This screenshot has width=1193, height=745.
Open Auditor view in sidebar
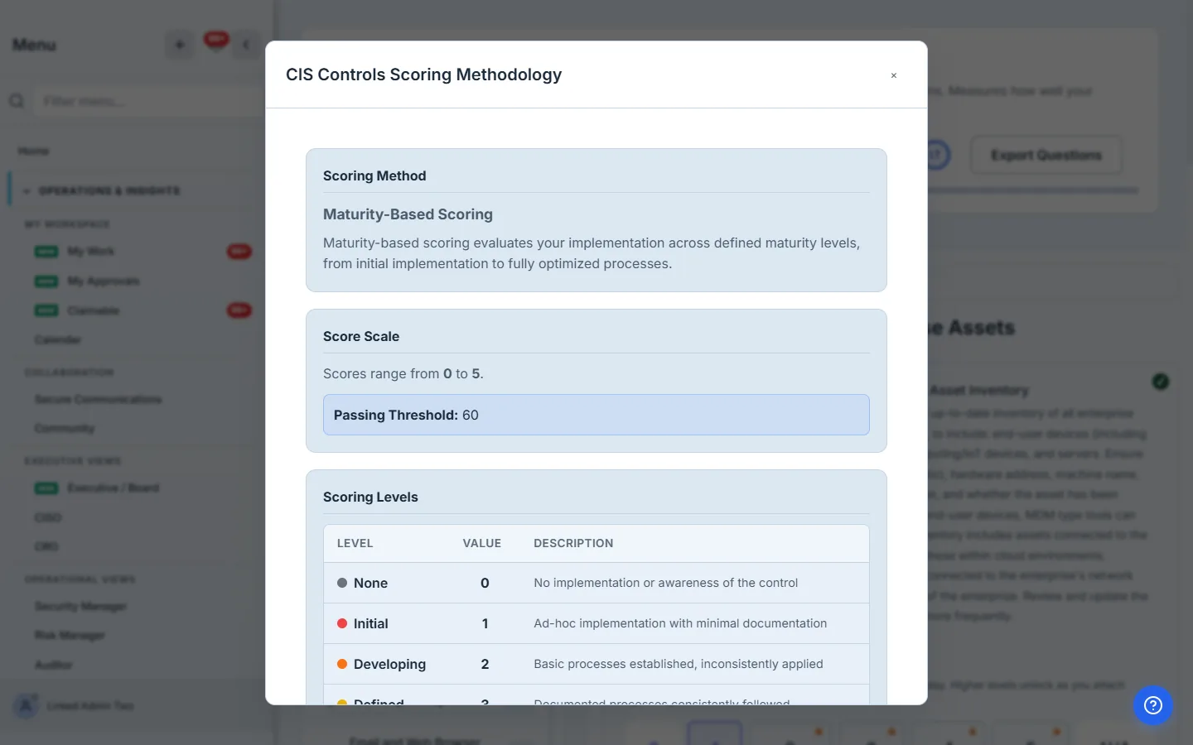click(54, 665)
